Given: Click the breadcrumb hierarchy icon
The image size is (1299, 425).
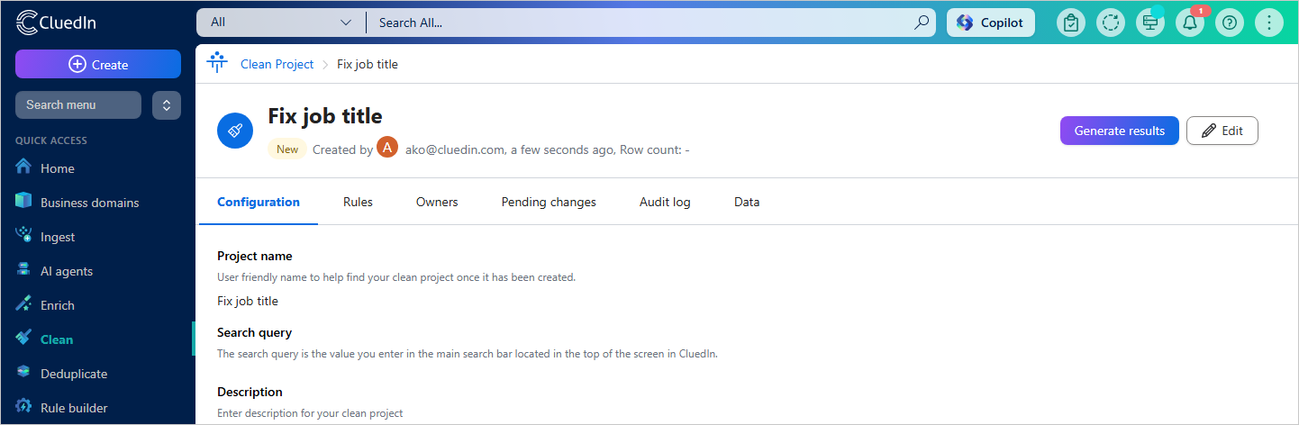Looking at the screenshot, I should click(x=216, y=63).
